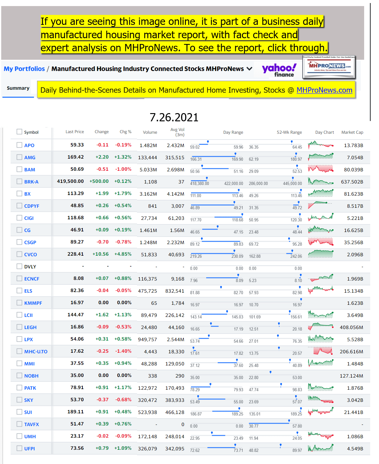
Task: Click the MHProNews logo badge
Action: [329, 67]
